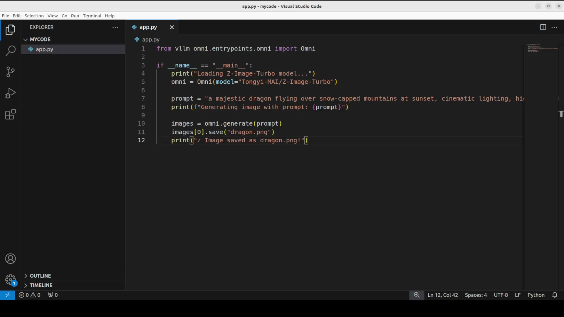Open the Selection menu
This screenshot has width=564, height=317.
click(x=34, y=16)
